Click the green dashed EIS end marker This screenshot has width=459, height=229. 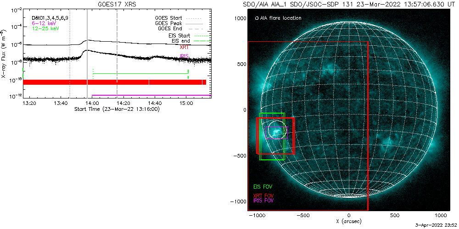(188, 74)
